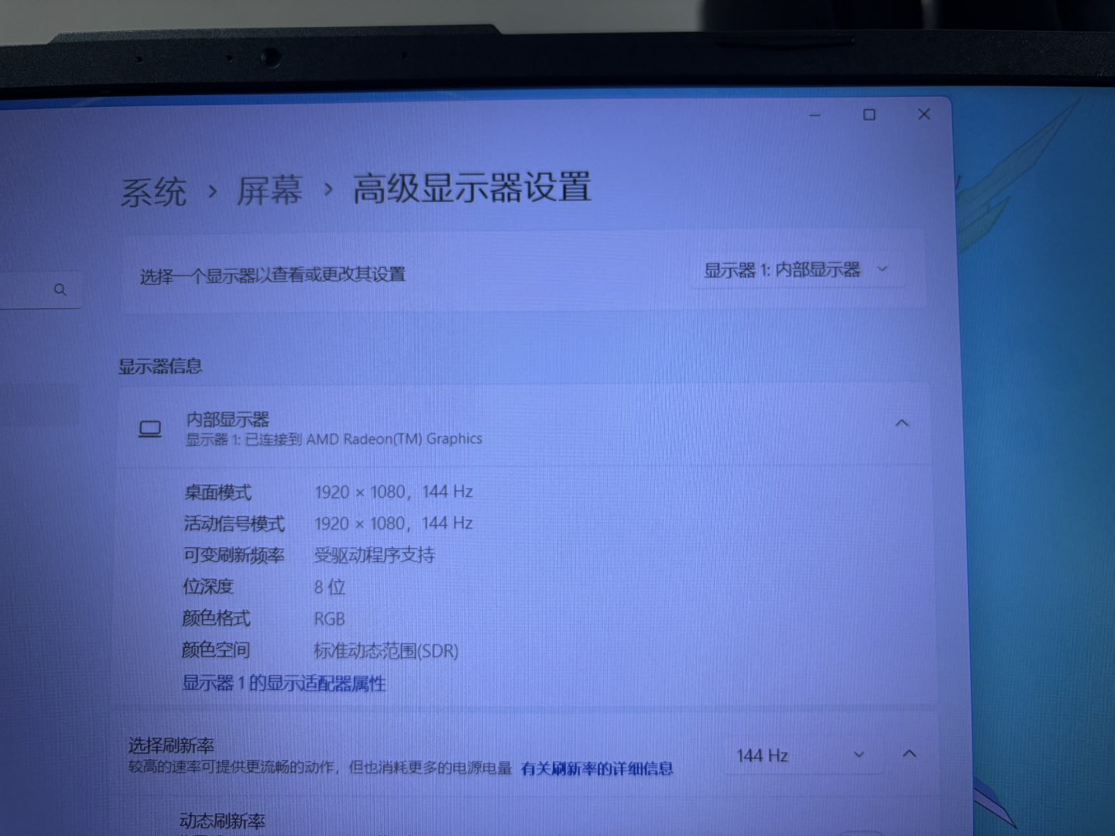
Task: Open the 显示器 1: 内部显示器 dropdown
Action: click(x=796, y=270)
